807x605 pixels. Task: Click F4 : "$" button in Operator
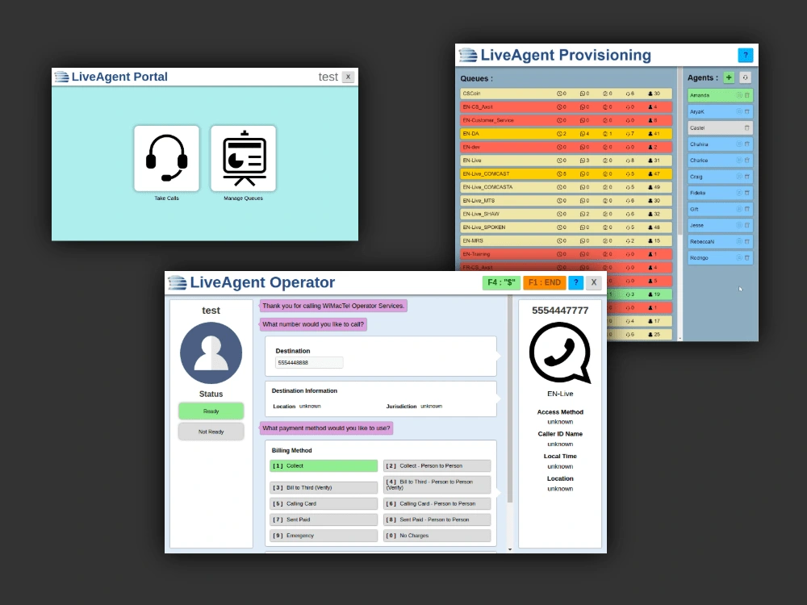click(x=501, y=282)
